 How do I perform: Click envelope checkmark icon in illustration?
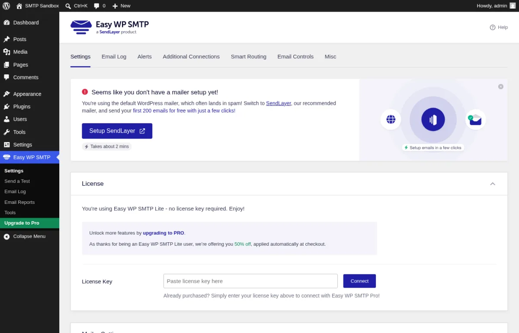475,120
